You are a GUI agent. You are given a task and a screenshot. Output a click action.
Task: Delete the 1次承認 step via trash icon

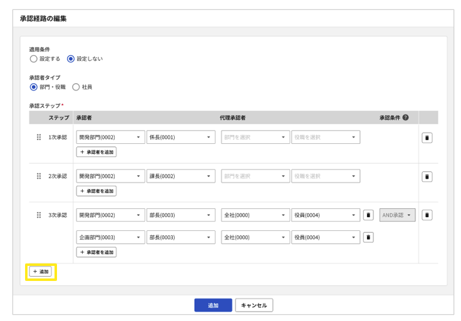pyautogui.click(x=427, y=138)
